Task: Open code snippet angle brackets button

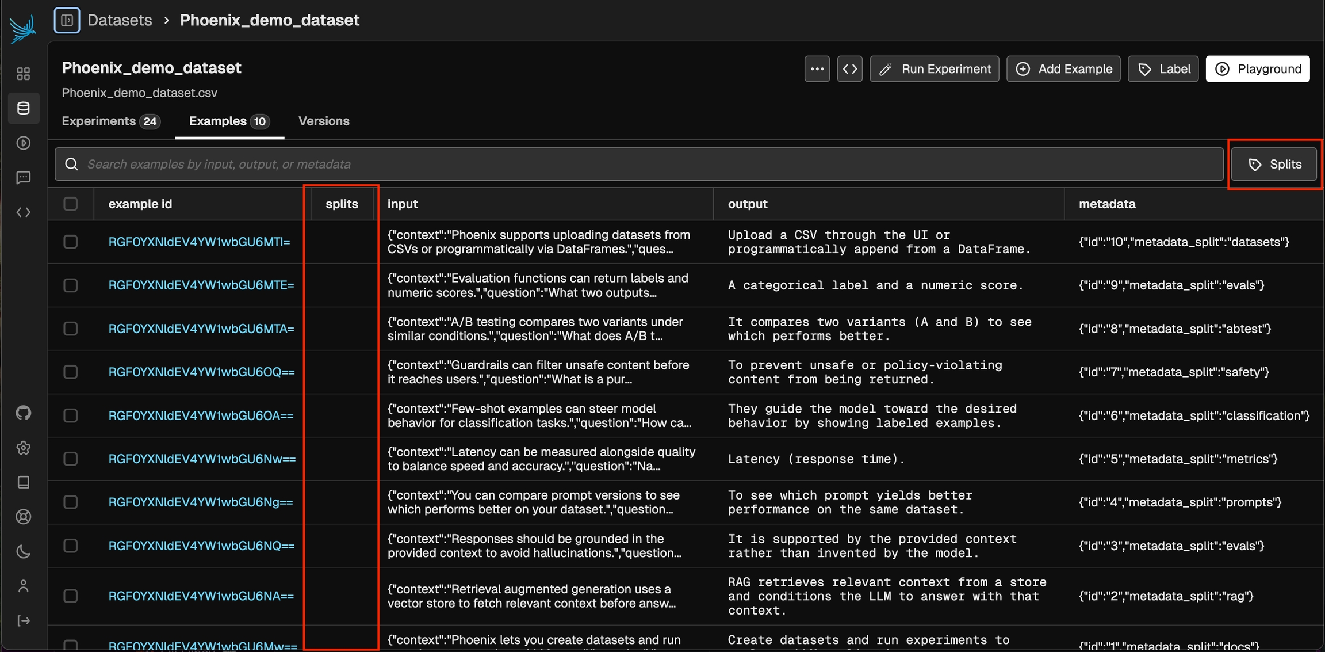Action: click(x=849, y=69)
